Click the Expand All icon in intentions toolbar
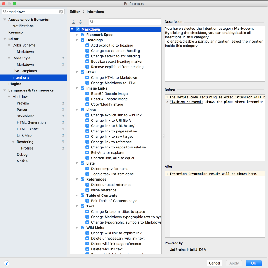 click(74, 22)
